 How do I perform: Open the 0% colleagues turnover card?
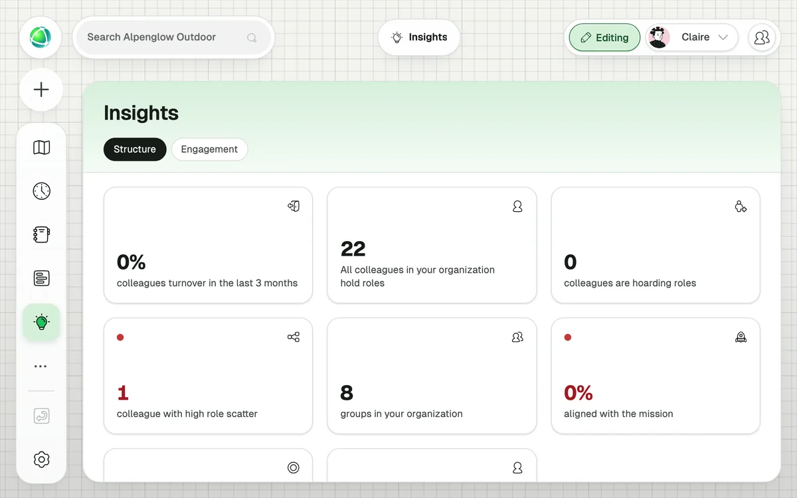[208, 245]
